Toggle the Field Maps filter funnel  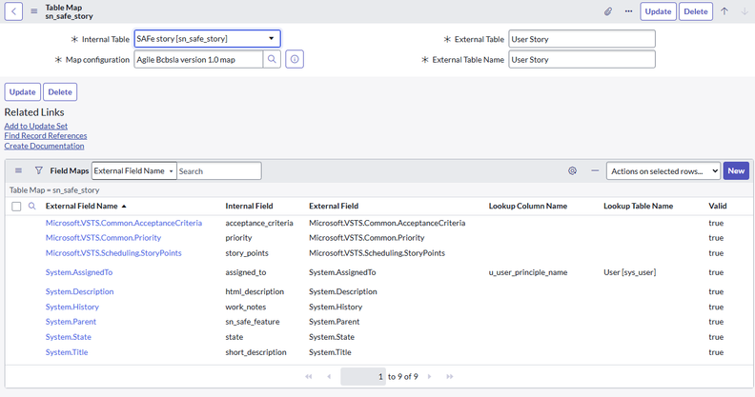coord(38,170)
